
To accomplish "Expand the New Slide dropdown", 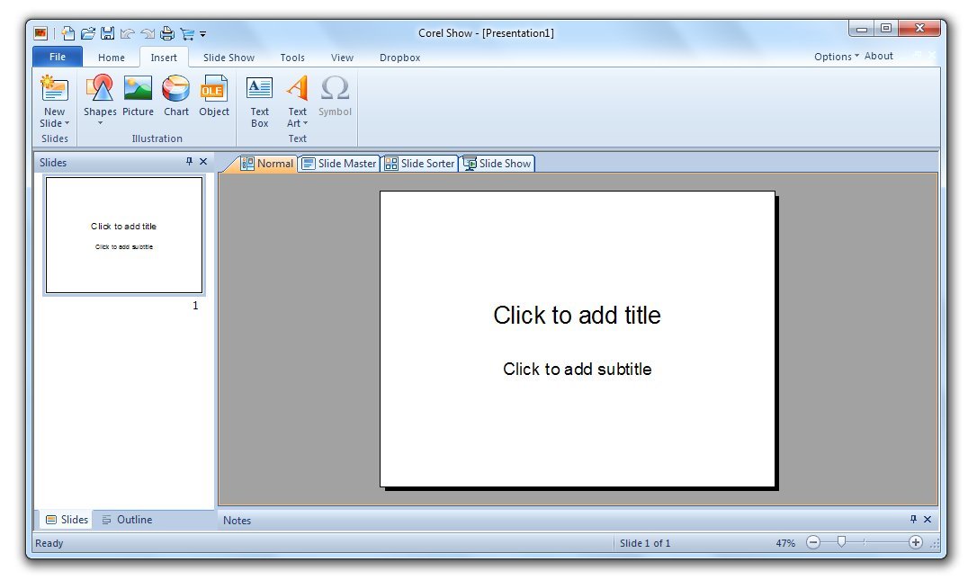I will (55, 123).
